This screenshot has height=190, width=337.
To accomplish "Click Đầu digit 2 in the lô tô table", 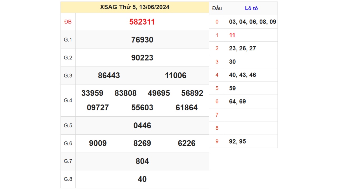I will [217, 48].
